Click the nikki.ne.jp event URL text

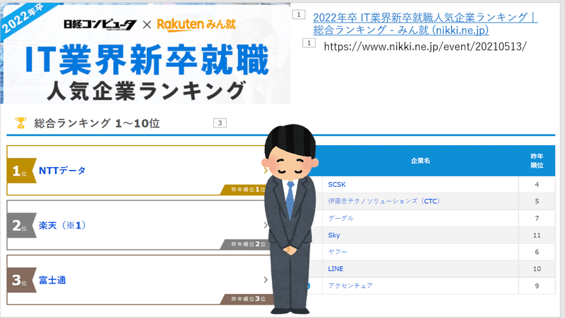point(425,47)
